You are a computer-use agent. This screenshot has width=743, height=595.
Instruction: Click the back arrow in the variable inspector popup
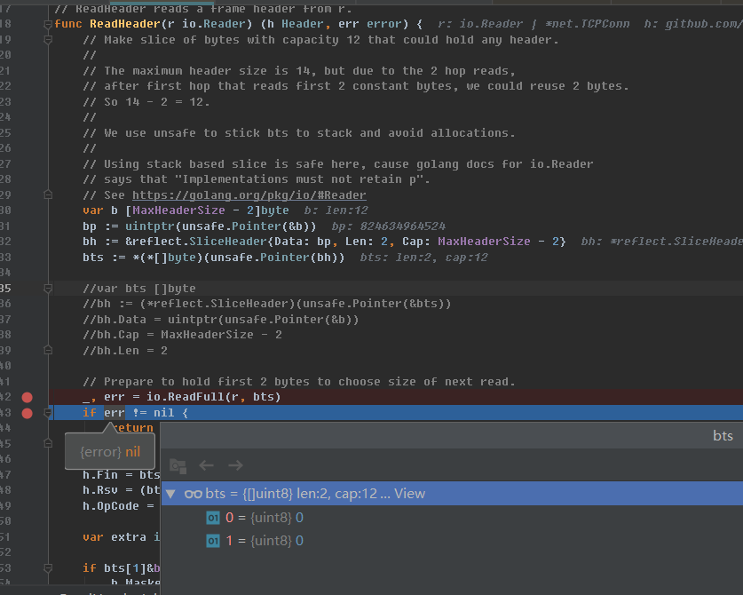(206, 464)
